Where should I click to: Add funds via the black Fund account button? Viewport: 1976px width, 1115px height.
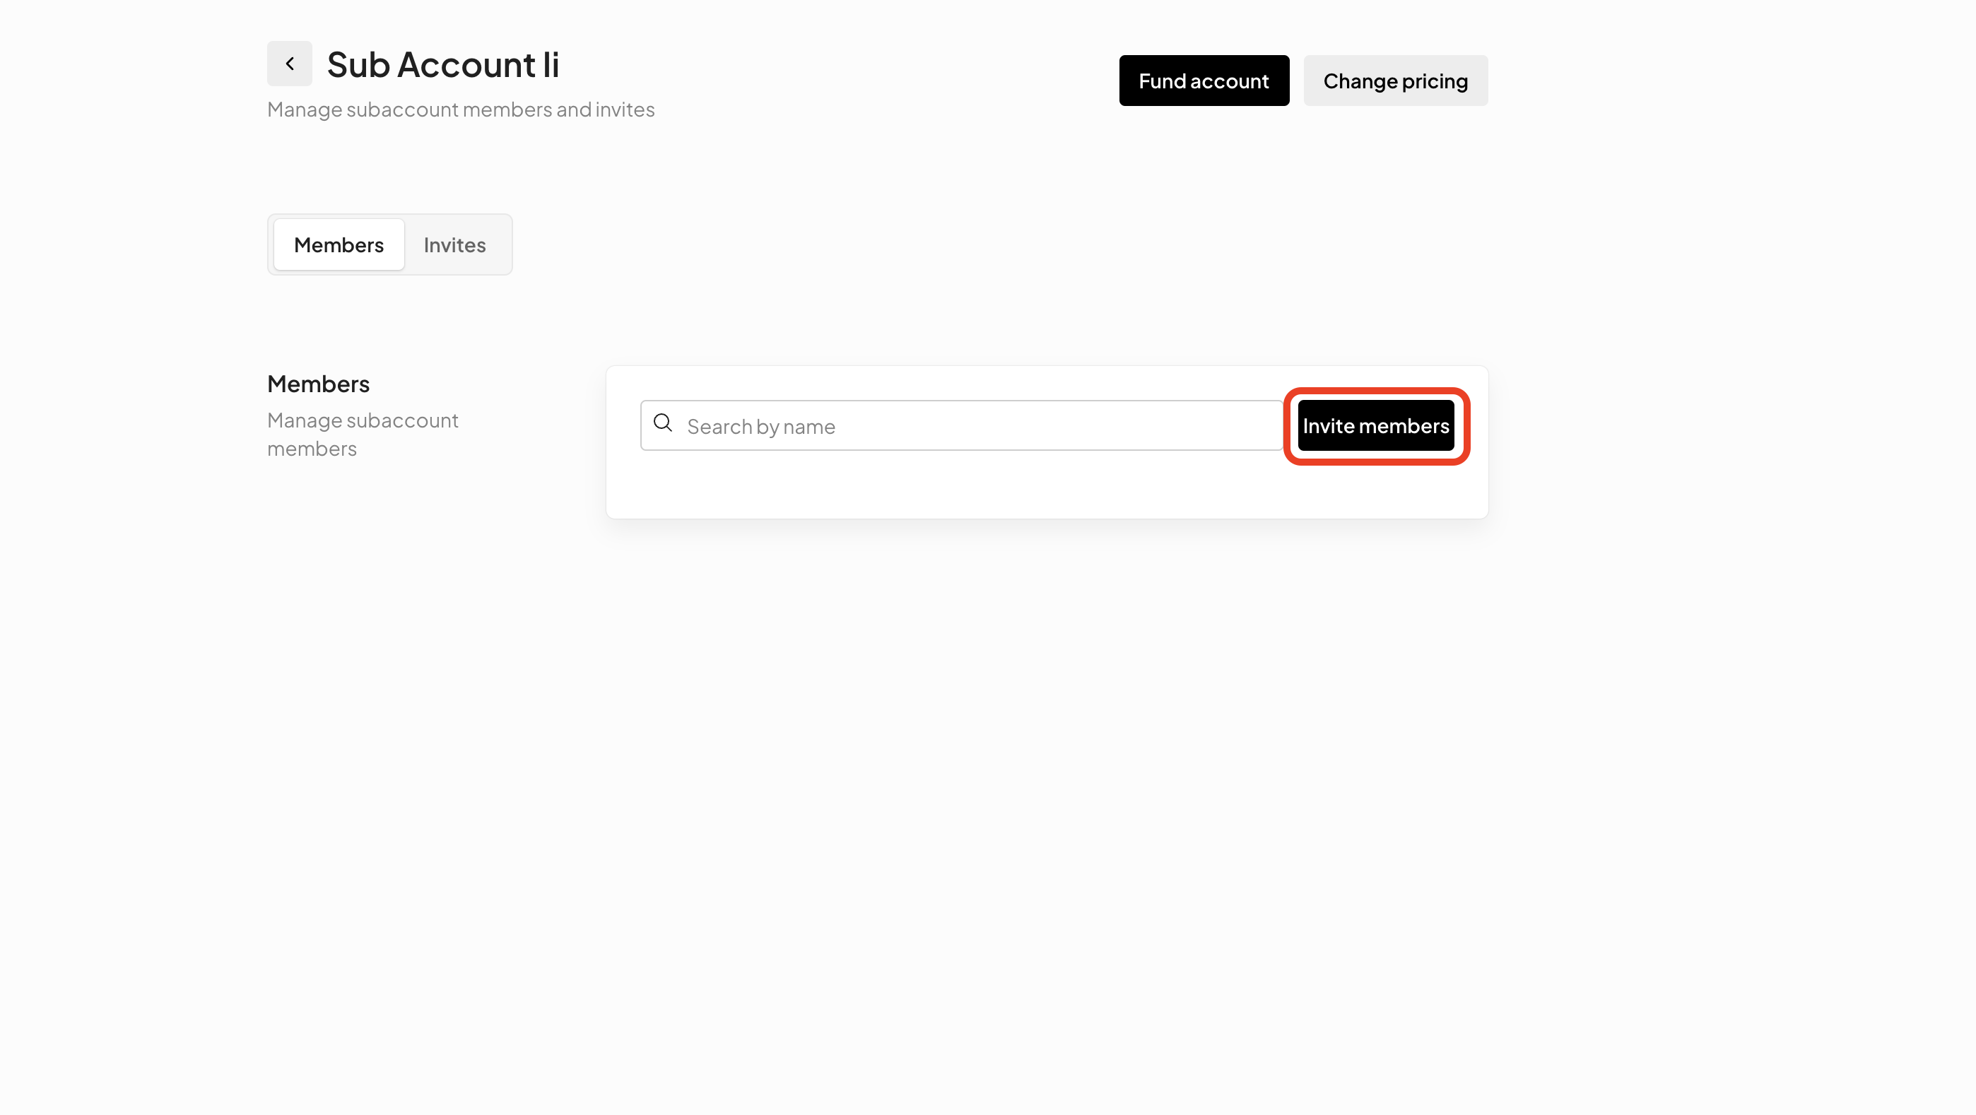coord(1204,81)
